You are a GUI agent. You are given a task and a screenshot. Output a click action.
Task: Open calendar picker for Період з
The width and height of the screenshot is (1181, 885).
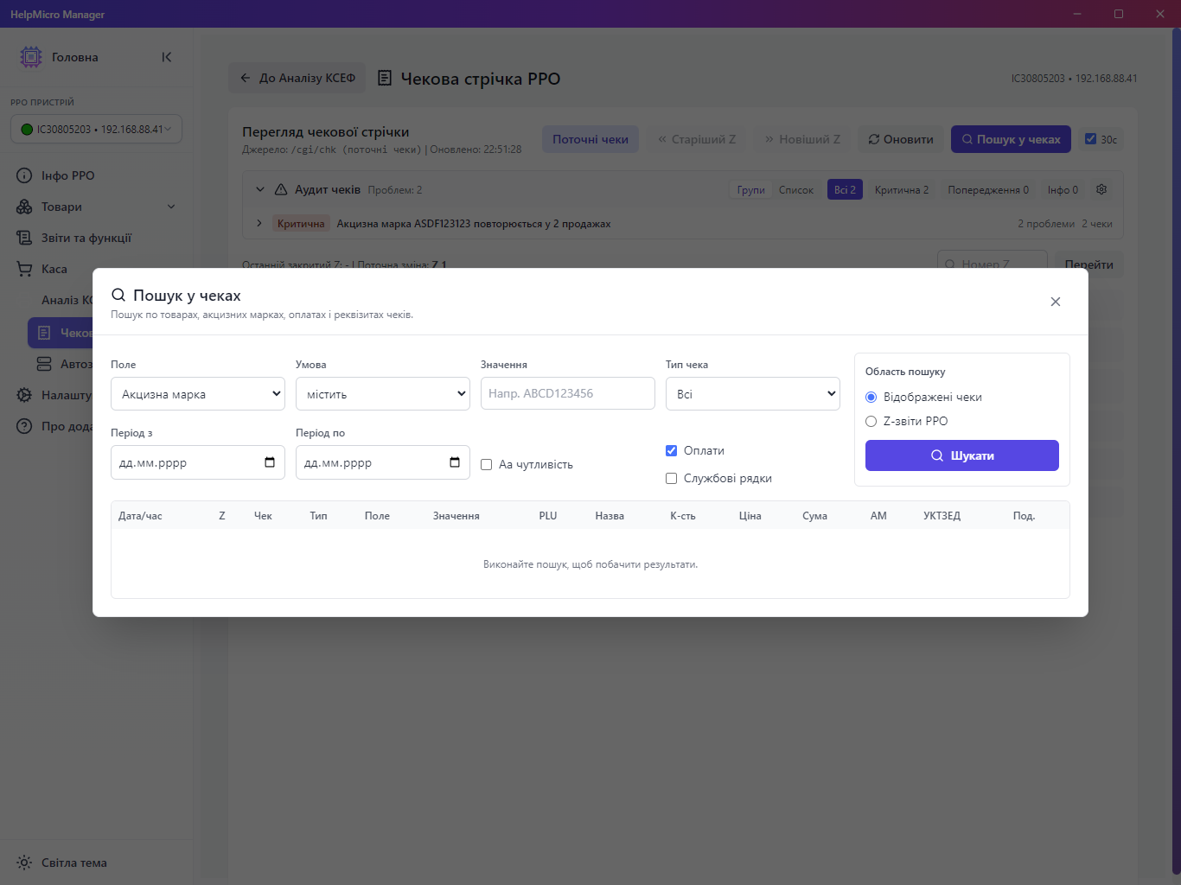click(x=270, y=462)
